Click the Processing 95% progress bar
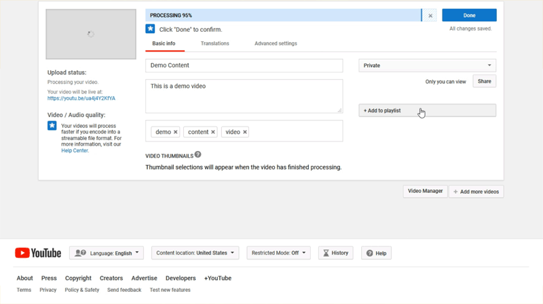This screenshot has height=304, width=543. 283,15
